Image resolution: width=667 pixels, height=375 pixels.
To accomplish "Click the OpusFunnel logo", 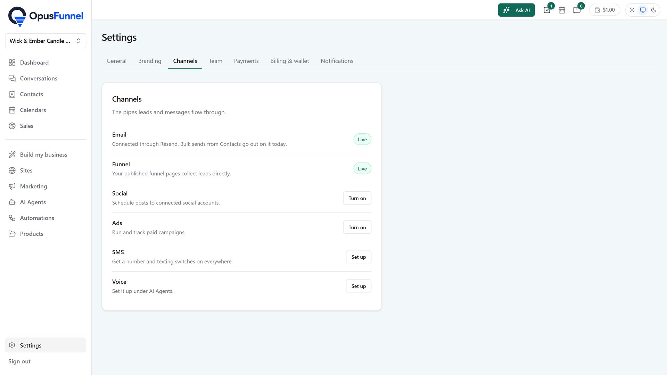I will tap(46, 16).
